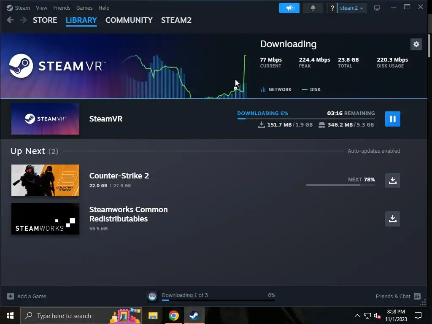Click the downloaded size arrow icon

click(261, 125)
